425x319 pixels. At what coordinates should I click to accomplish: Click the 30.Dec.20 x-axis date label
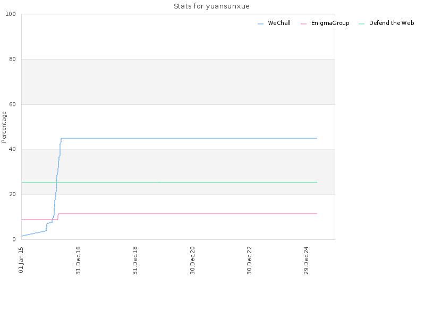pyautogui.click(x=192, y=261)
